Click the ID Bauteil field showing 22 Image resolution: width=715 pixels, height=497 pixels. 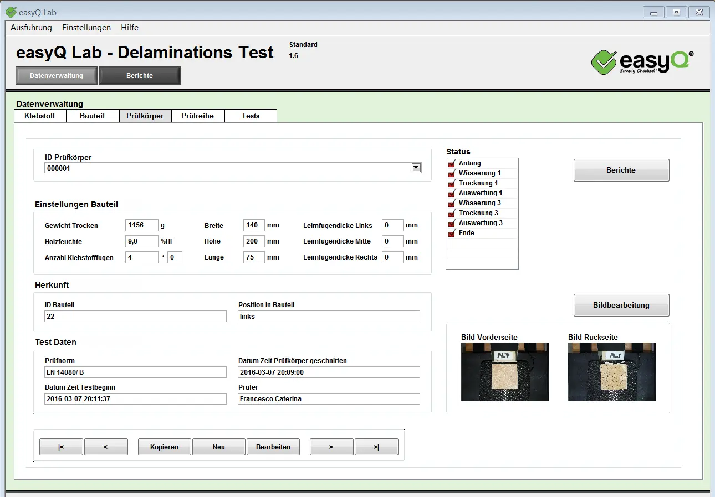(x=135, y=316)
